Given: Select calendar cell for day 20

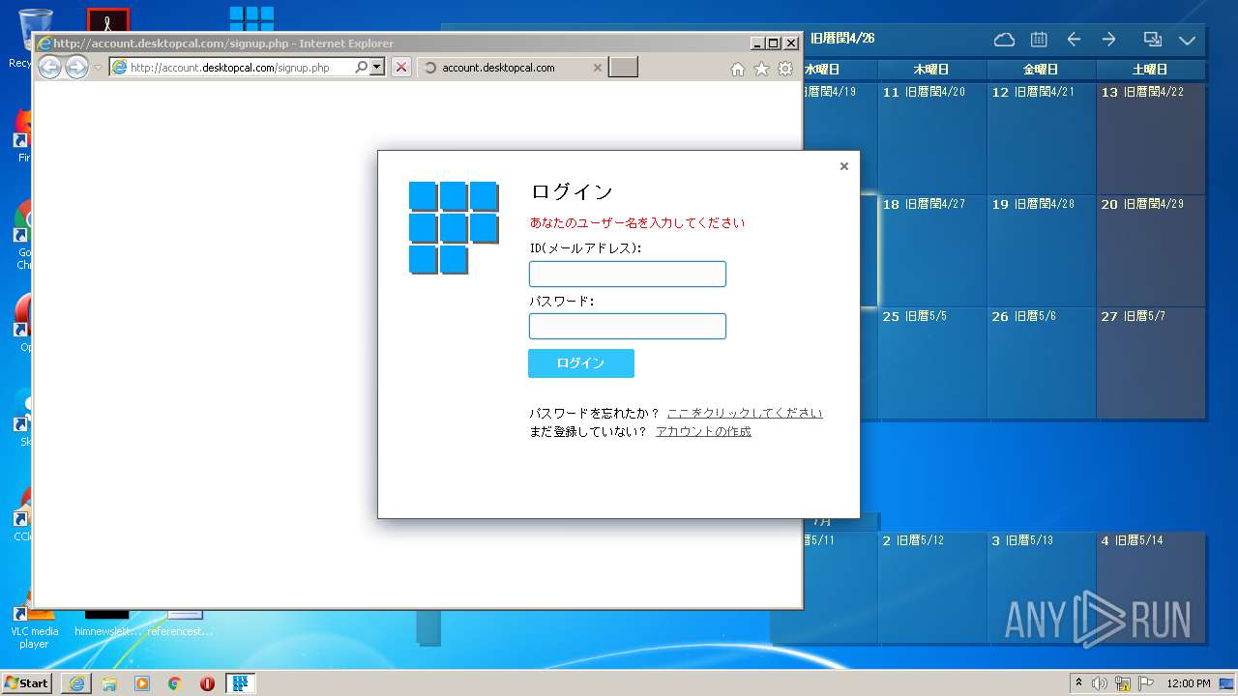Looking at the screenshot, I should tap(1151, 250).
